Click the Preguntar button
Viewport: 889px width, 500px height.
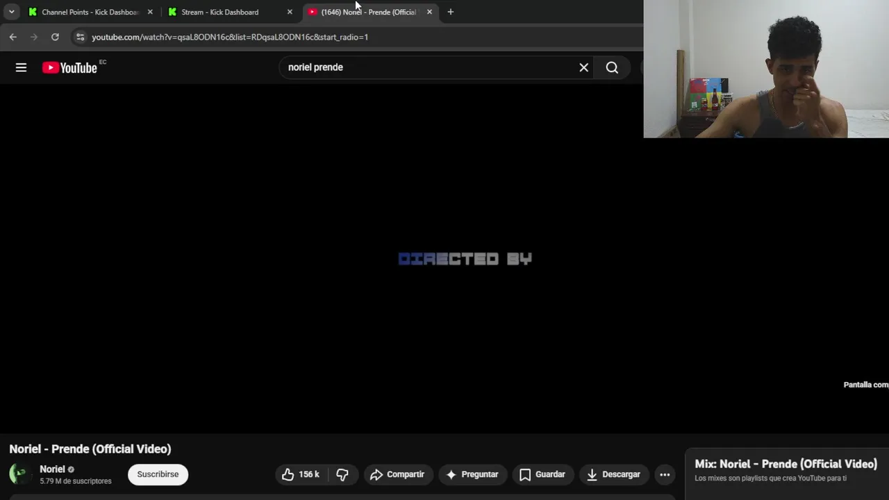click(x=472, y=474)
